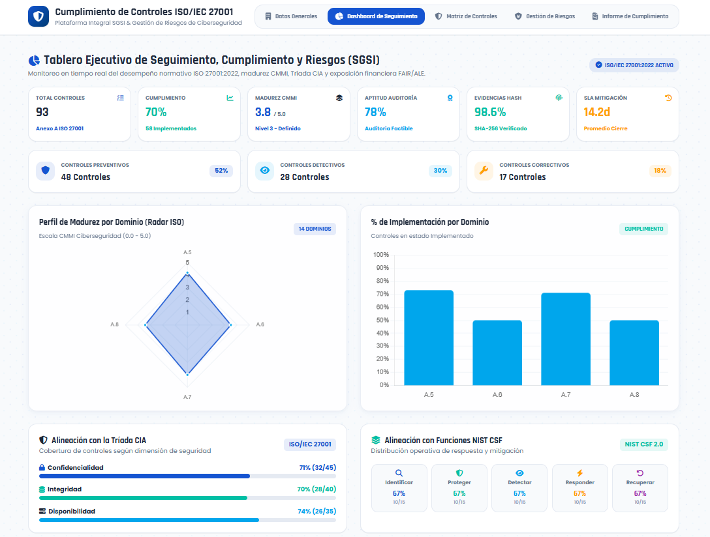This screenshot has height=537, width=710.
Task: Click the checklist icon in Total Controles card
Action: 121,98
